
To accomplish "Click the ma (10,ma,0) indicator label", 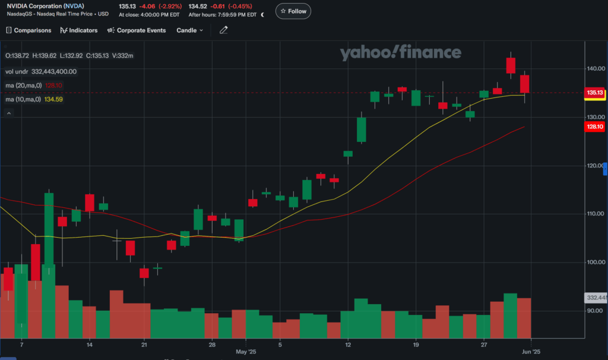I will (x=23, y=99).
